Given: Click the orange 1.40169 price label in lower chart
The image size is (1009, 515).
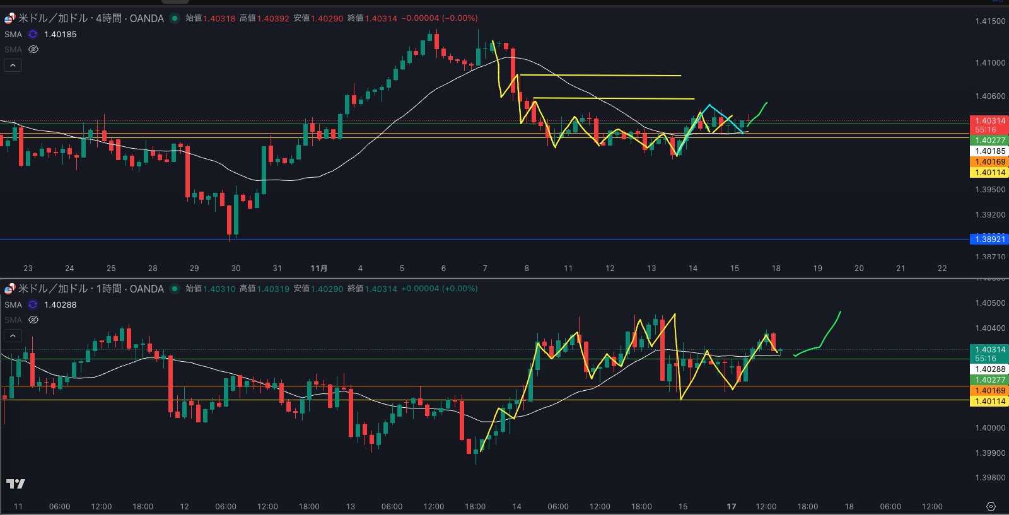Looking at the screenshot, I should pos(989,391).
